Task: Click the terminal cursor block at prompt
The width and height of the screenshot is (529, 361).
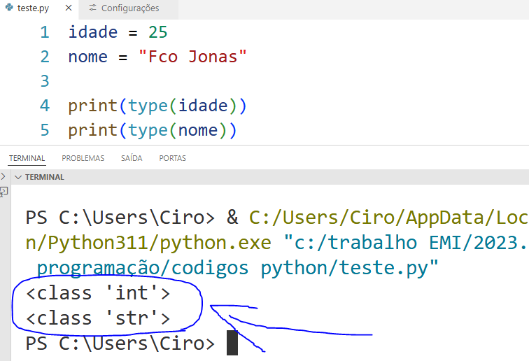Action: click(232, 344)
